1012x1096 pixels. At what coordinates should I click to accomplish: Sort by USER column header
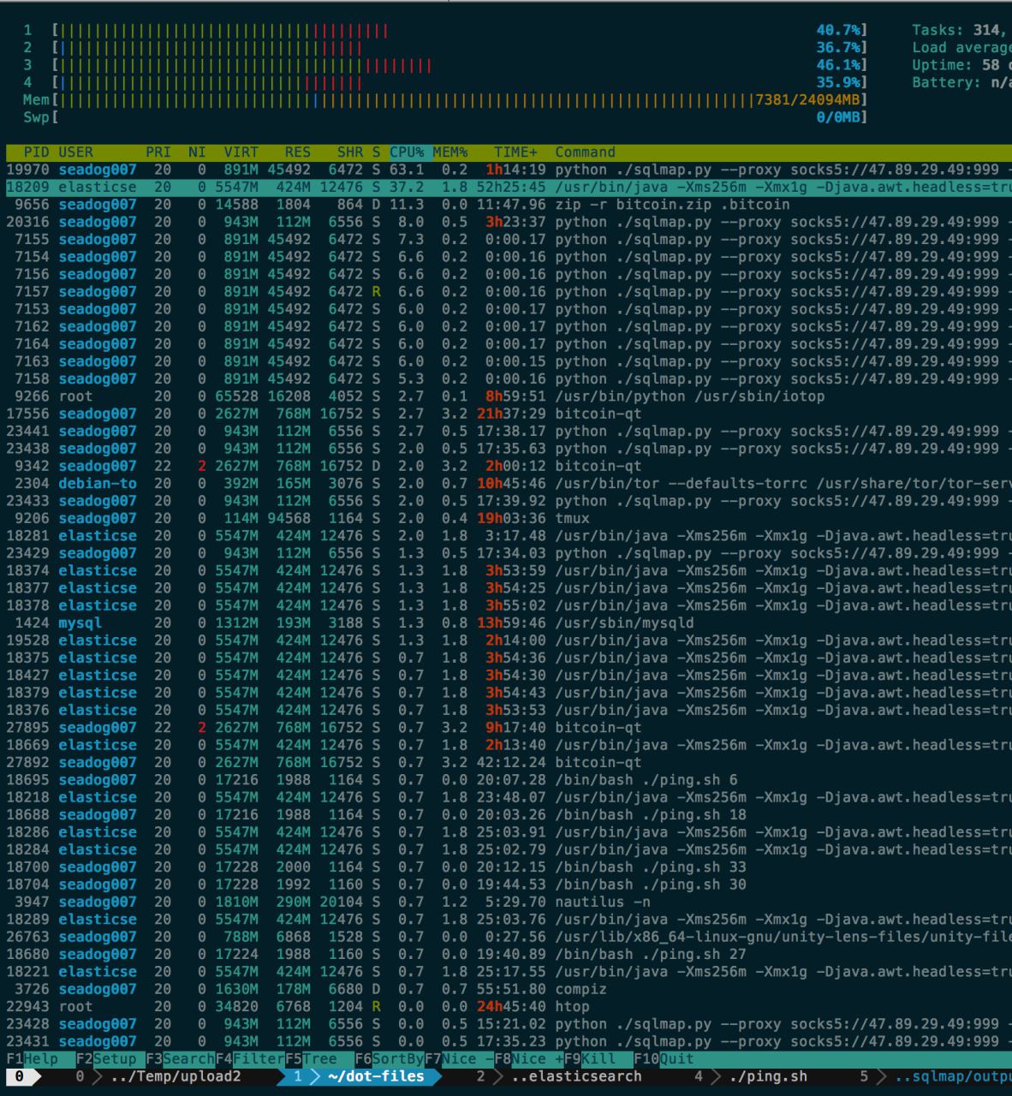[x=75, y=152]
